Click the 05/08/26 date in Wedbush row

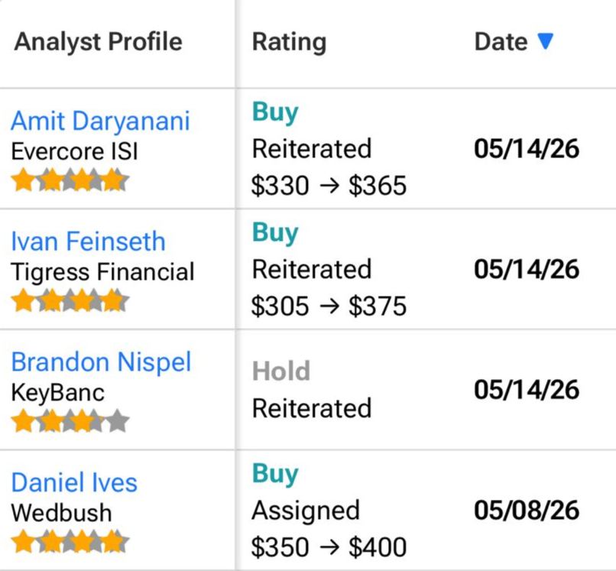point(527,511)
